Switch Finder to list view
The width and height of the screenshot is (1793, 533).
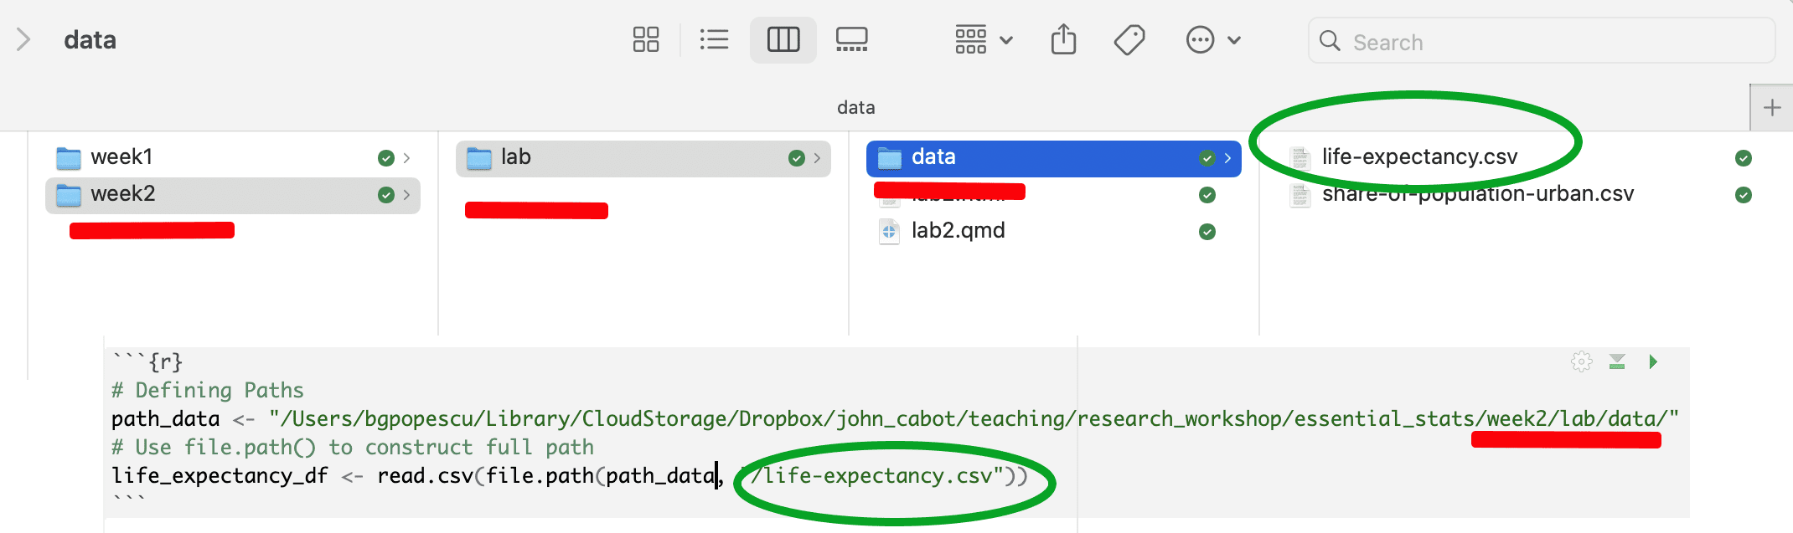pos(714,39)
